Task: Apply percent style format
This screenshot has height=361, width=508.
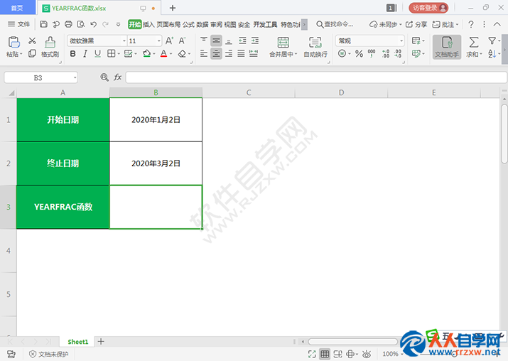Action: [359, 53]
